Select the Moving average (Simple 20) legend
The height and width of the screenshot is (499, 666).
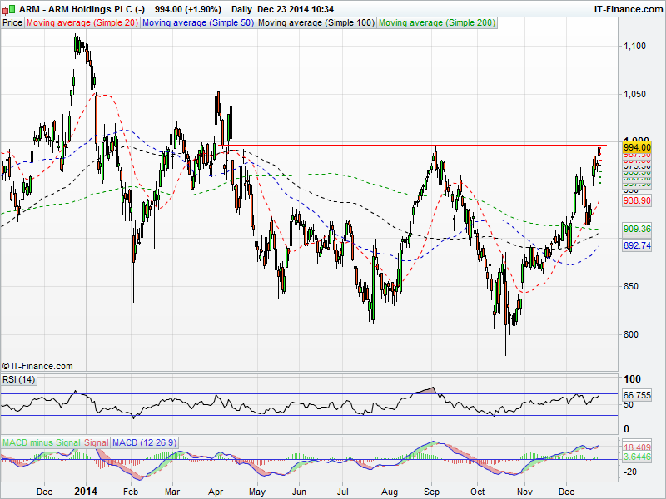tap(82, 23)
